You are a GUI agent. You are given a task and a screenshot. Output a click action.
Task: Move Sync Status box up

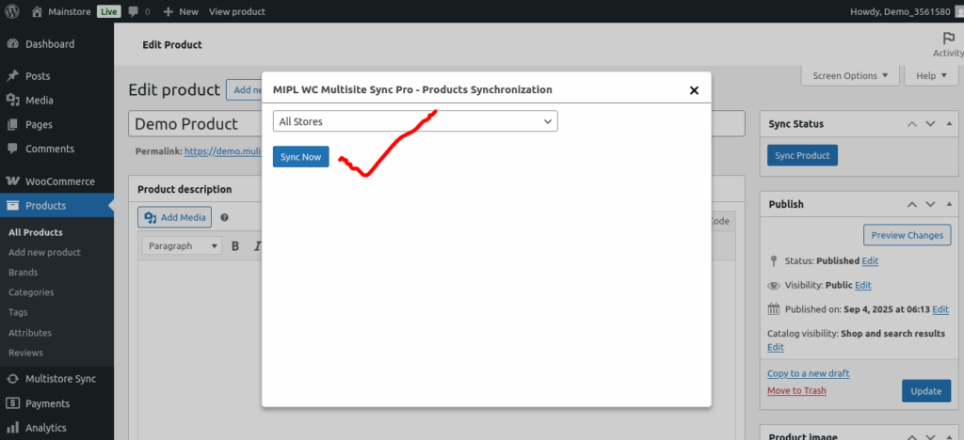[912, 124]
